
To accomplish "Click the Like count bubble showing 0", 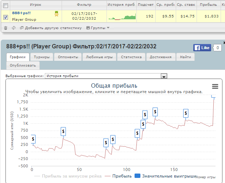I will [218, 48].
